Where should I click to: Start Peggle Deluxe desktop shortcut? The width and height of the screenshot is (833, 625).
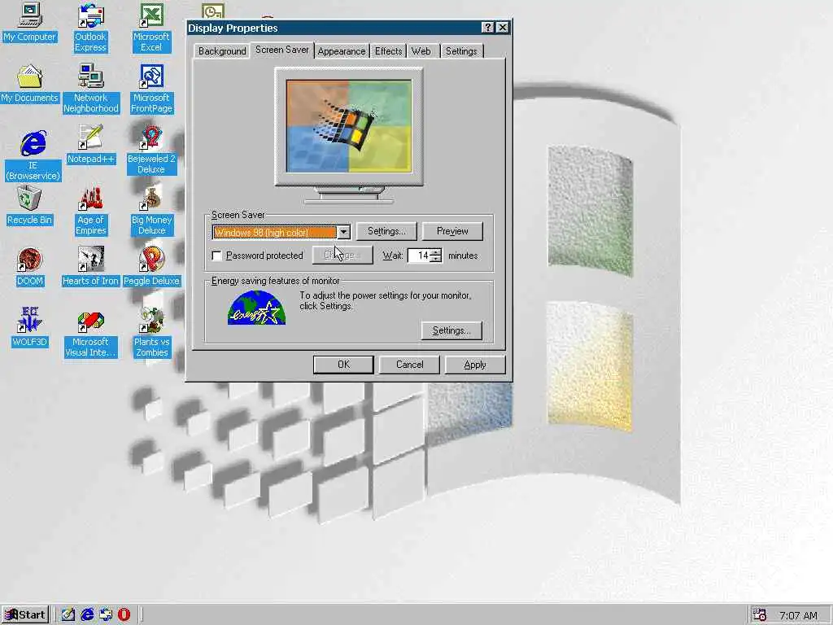click(151, 267)
